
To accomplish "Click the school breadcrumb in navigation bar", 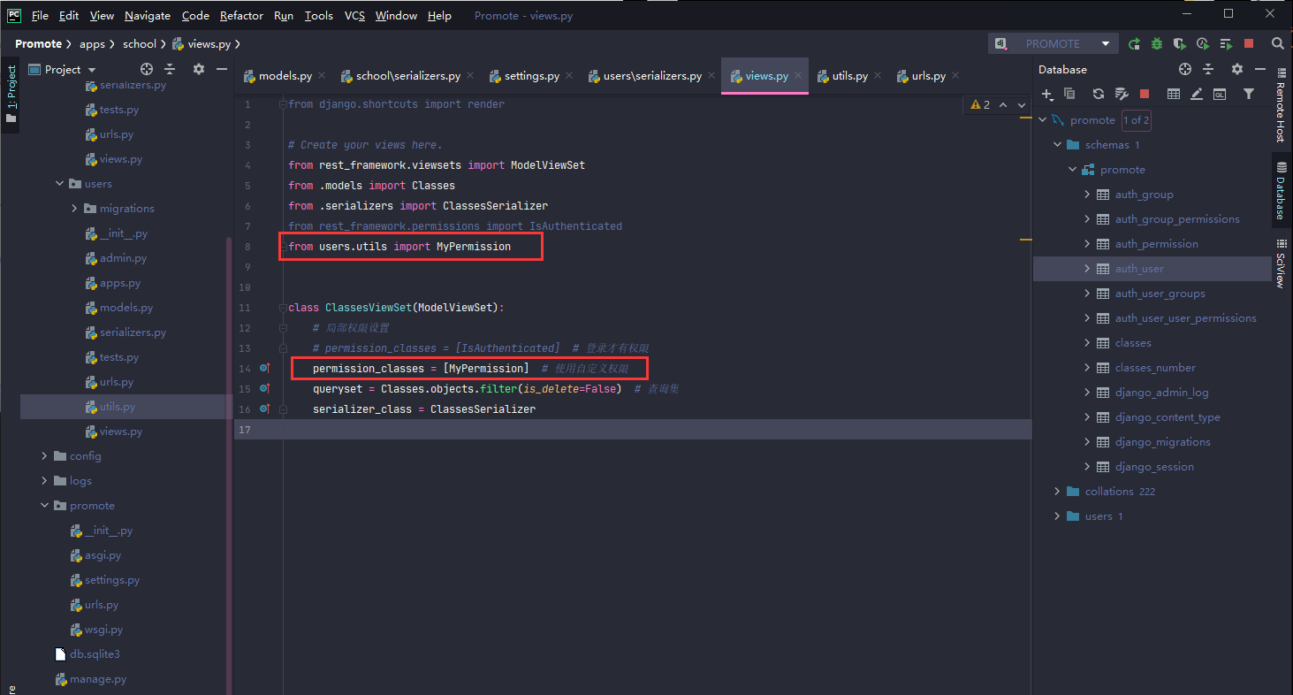I will pos(139,43).
